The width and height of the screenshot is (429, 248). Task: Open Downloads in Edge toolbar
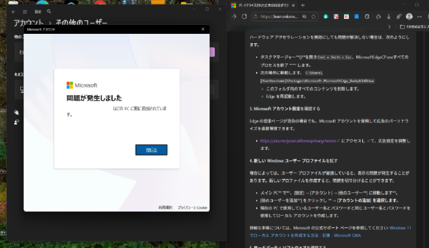pos(389,17)
